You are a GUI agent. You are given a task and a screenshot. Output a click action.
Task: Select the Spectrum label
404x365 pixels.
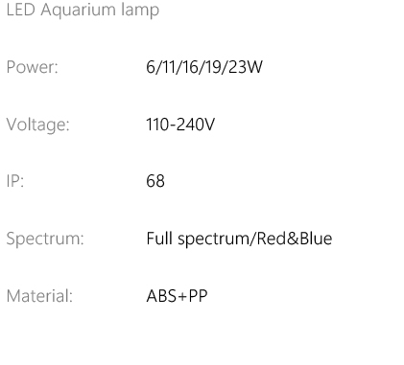coord(45,240)
